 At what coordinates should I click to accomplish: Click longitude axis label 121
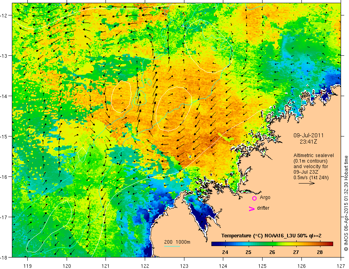coord(106,266)
